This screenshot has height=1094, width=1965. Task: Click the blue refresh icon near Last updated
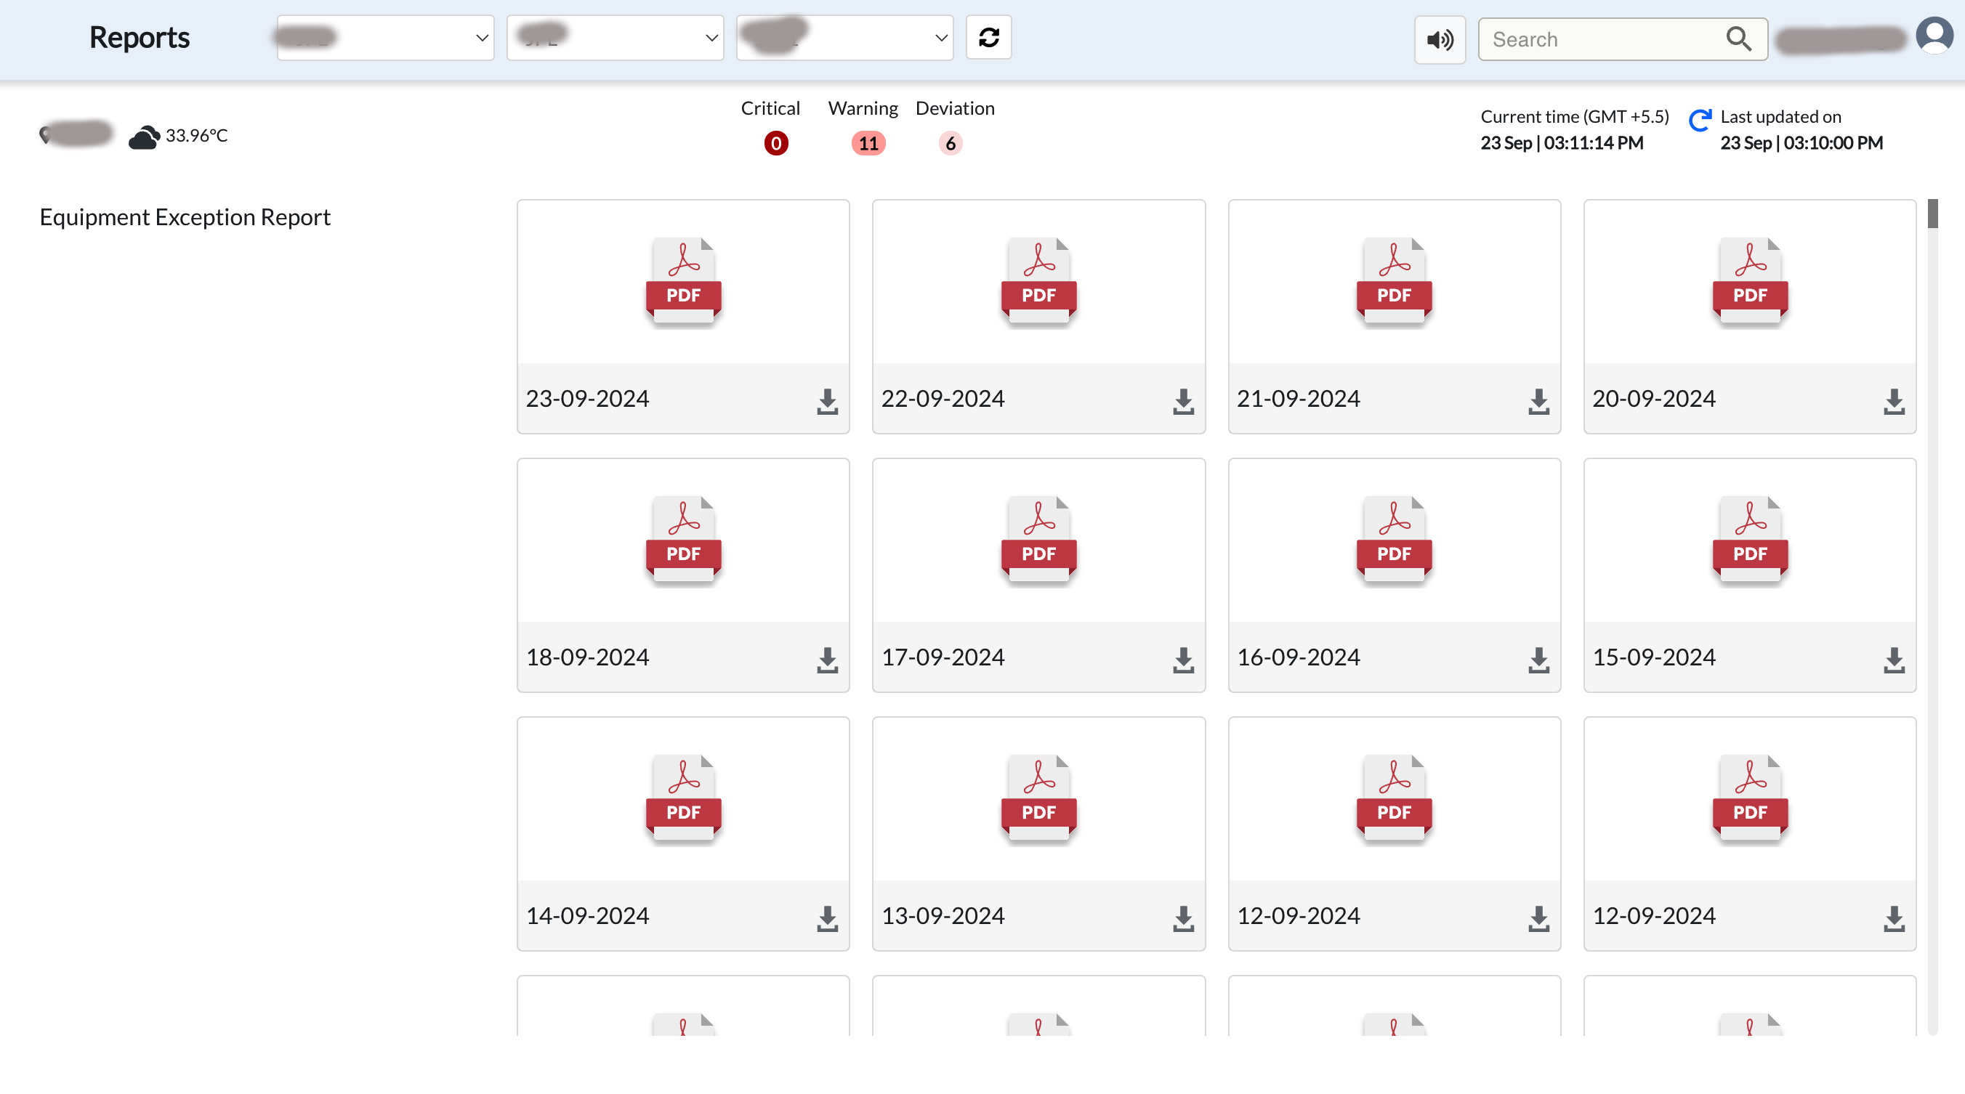pyautogui.click(x=1700, y=121)
